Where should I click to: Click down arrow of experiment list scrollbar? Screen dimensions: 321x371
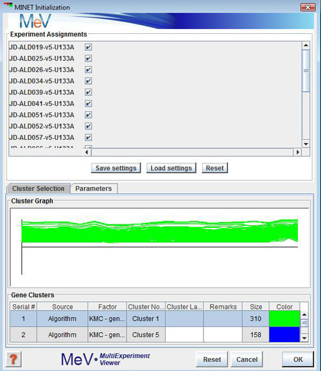[306, 144]
